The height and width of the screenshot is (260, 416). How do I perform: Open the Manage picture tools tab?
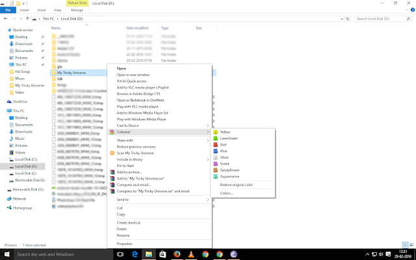[x=77, y=10]
